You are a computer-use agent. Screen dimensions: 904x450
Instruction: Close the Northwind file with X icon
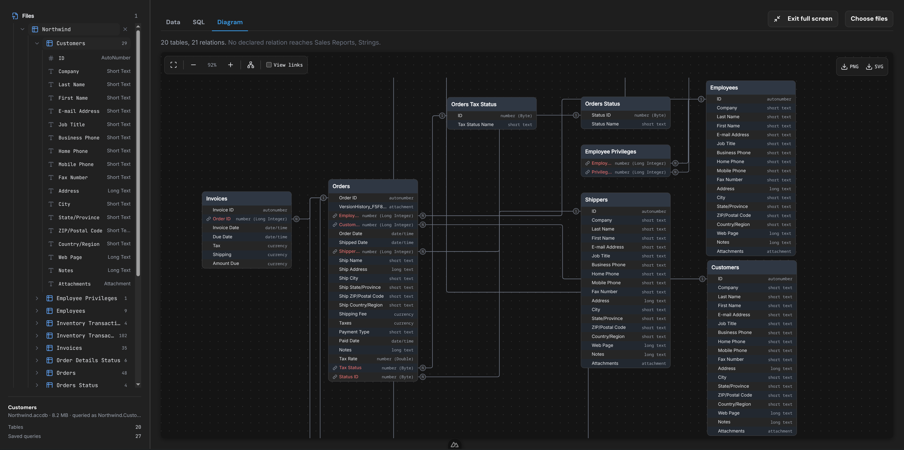[x=125, y=29]
